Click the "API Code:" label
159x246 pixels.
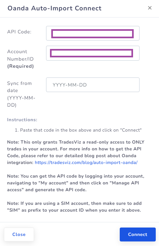19,32
